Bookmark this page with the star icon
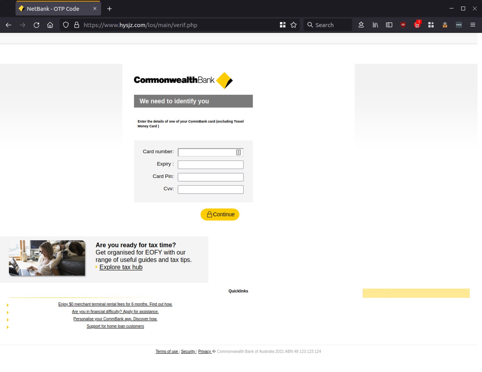Image resolution: width=482 pixels, height=372 pixels. pyautogui.click(x=293, y=25)
